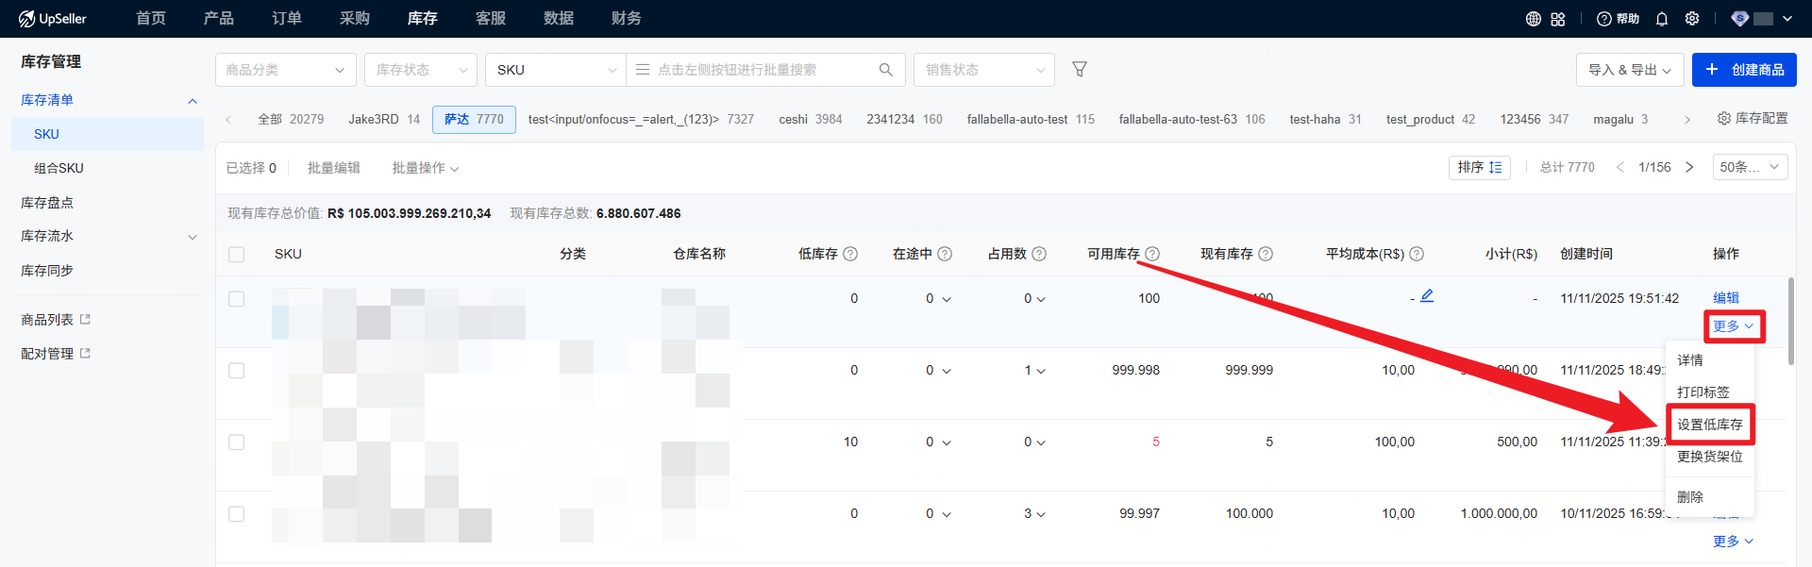The height and width of the screenshot is (567, 1812).
Task: Open the apps grid icon in top bar
Action: [x=1558, y=19]
